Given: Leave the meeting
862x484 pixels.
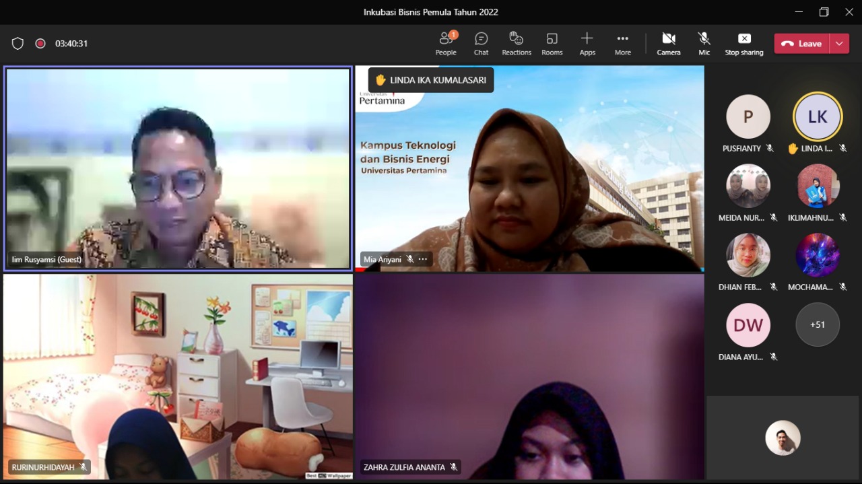Looking at the screenshot, I should click(802, 44).
